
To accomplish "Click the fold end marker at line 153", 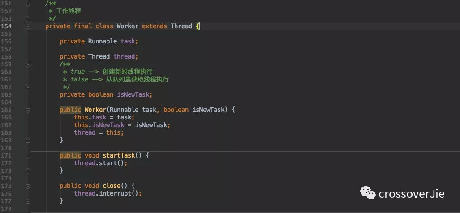I will [28, 19].
